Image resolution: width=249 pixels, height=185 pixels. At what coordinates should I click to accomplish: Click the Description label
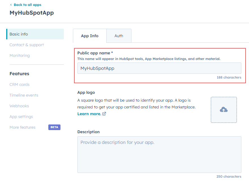[88, 132]
